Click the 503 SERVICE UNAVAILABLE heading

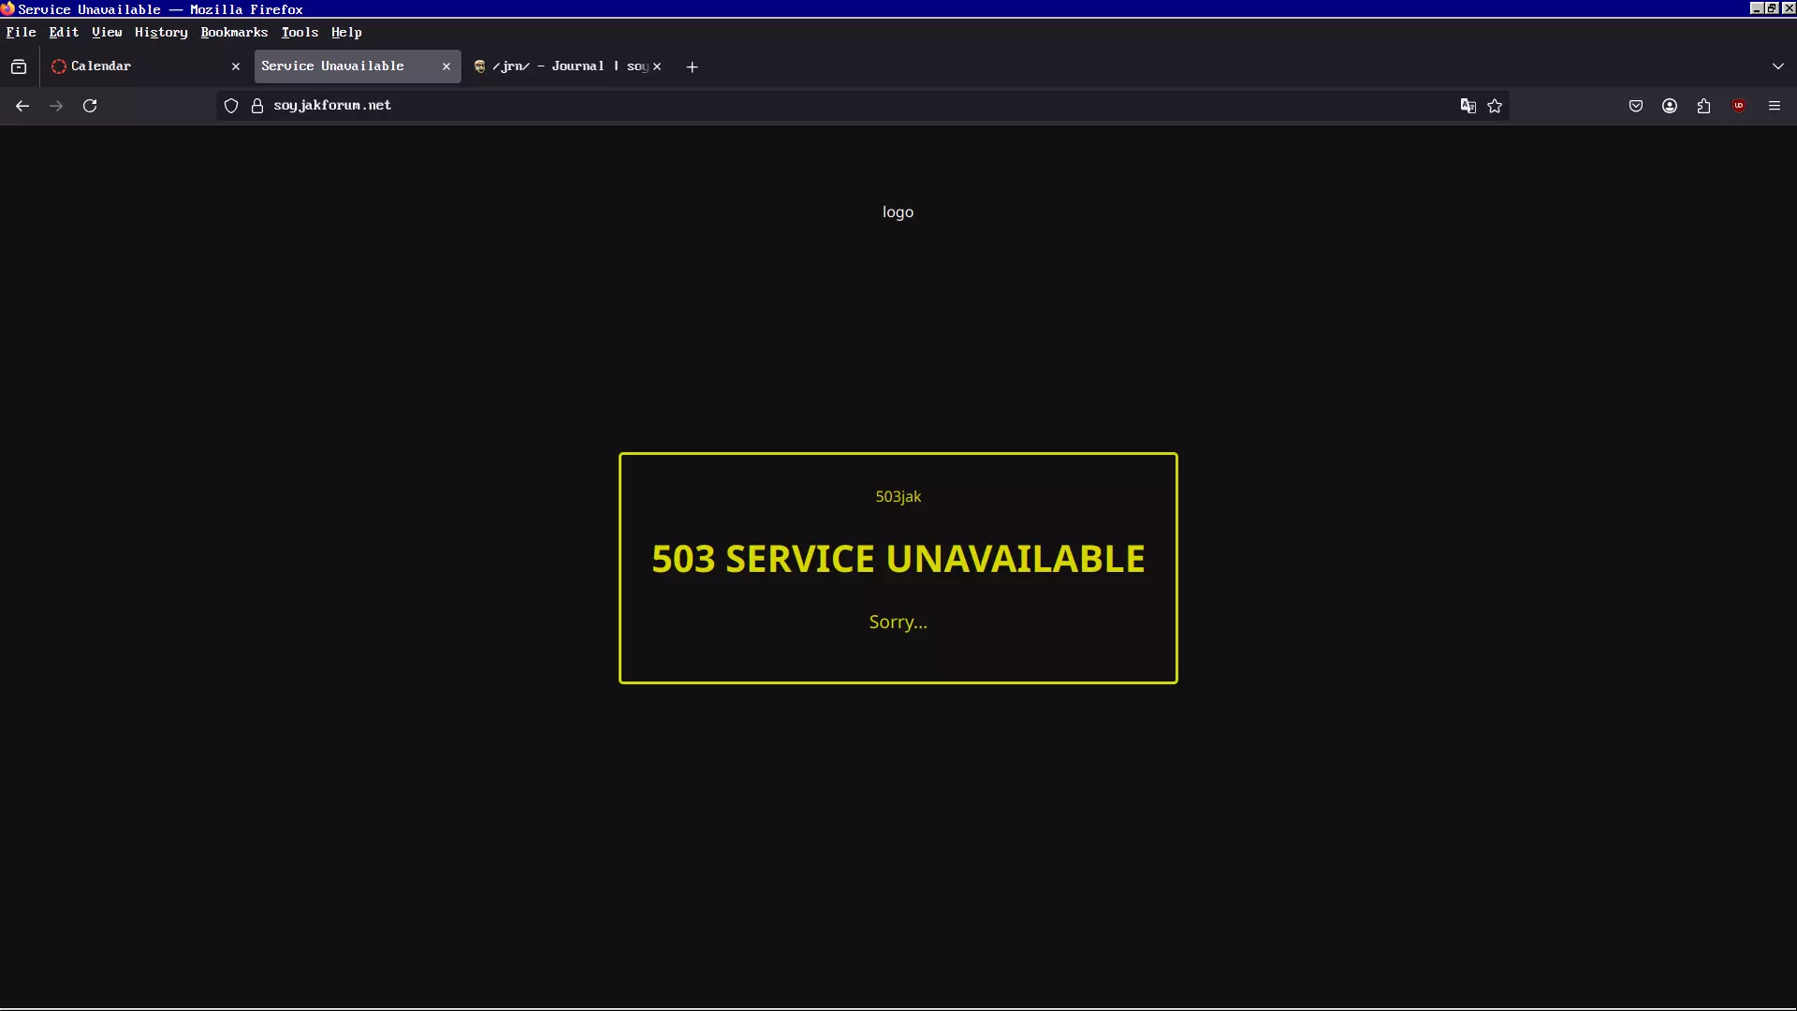coord(898,559)
